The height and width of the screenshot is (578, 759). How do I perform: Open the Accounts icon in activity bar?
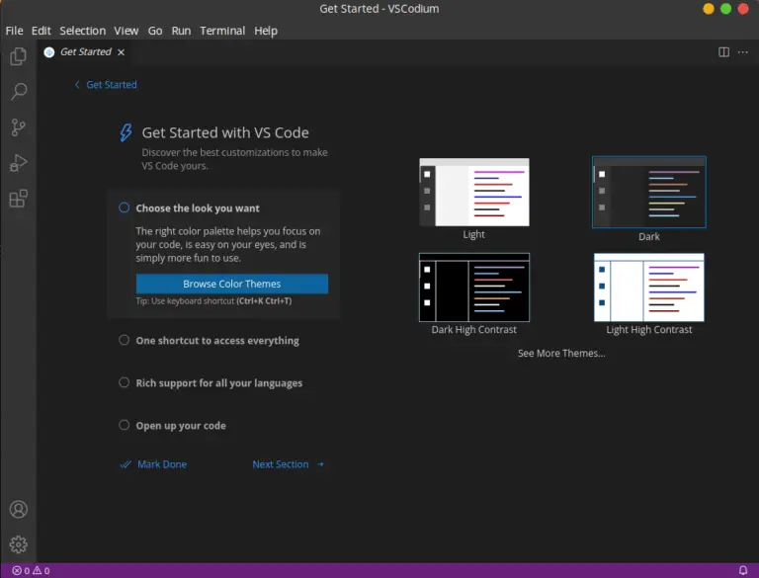[18, 510]
